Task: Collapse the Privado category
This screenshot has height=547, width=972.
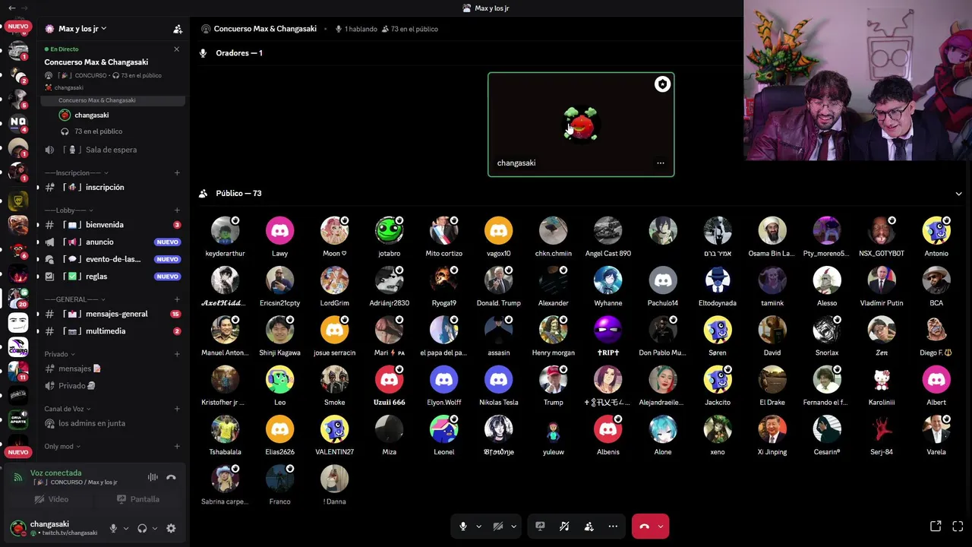Action: (59, 354)
